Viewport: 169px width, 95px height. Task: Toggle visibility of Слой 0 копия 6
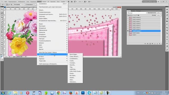pyautogui.click(x=128, y=23)
